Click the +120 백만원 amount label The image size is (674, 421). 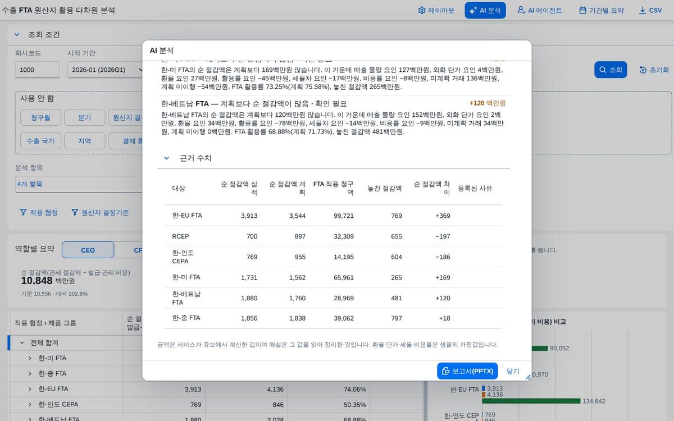point(488,103)
